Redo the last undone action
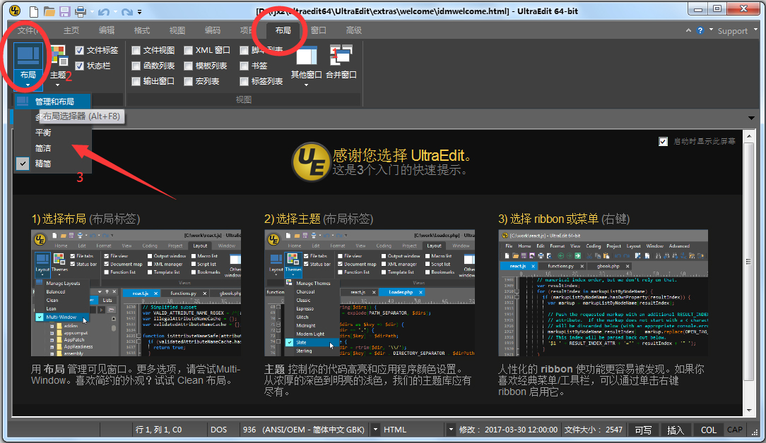This screenshot has width=766, height=443. 127,11
